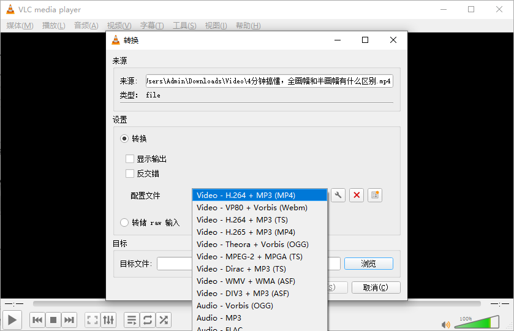Open the 字幕(T) menu

(x=152, y=26)
